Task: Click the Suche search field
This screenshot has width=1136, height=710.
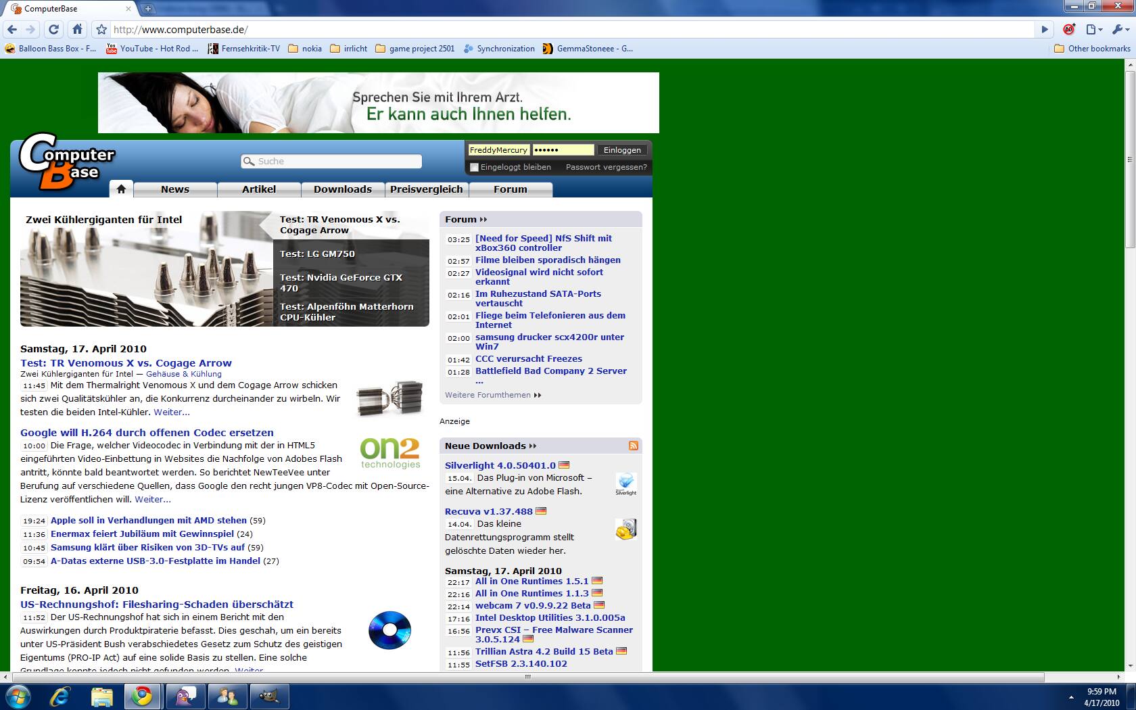Action: click(x=331, y=161)
